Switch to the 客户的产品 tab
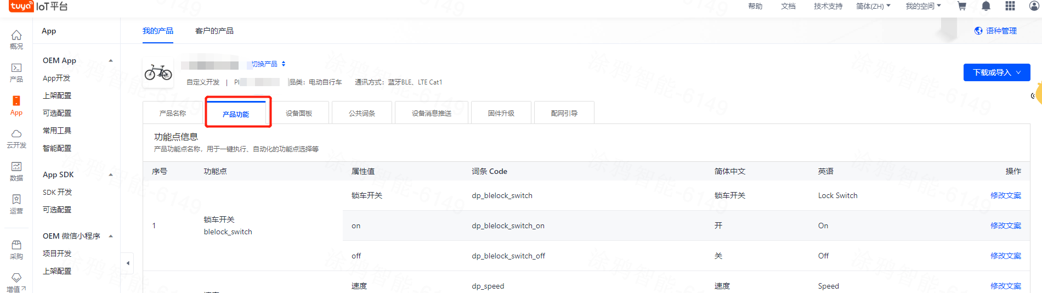 (214, 31)
